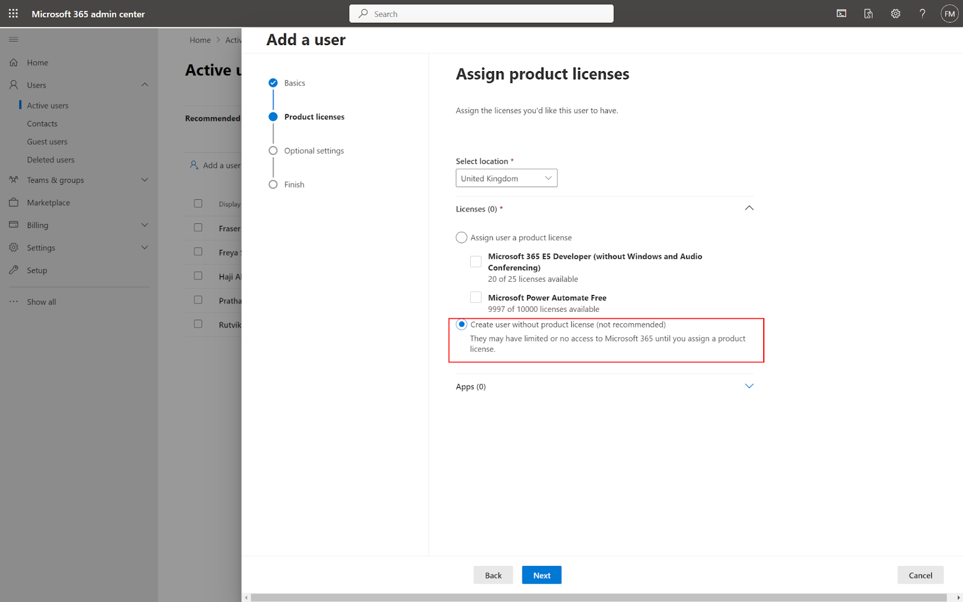Click Show all in sidebar
963x602 pixels.
(x=42, y=302)
